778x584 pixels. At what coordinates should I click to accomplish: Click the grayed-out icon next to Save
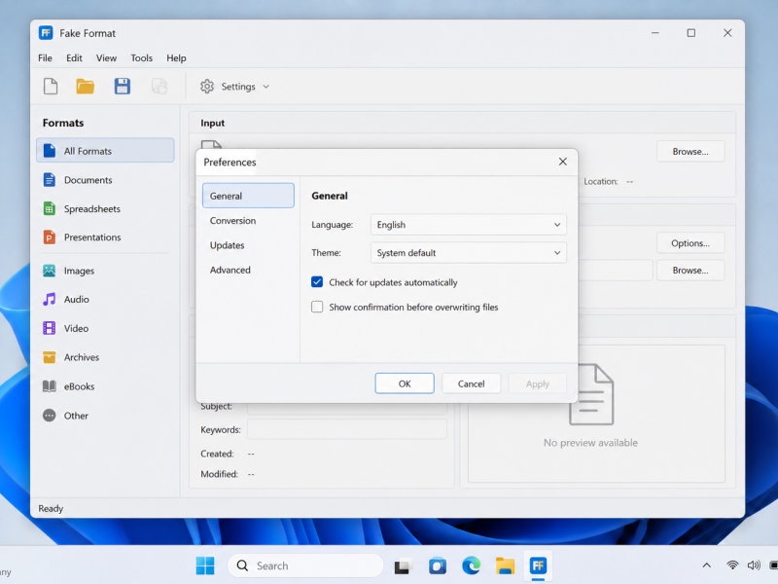click(x=159, y=87)
